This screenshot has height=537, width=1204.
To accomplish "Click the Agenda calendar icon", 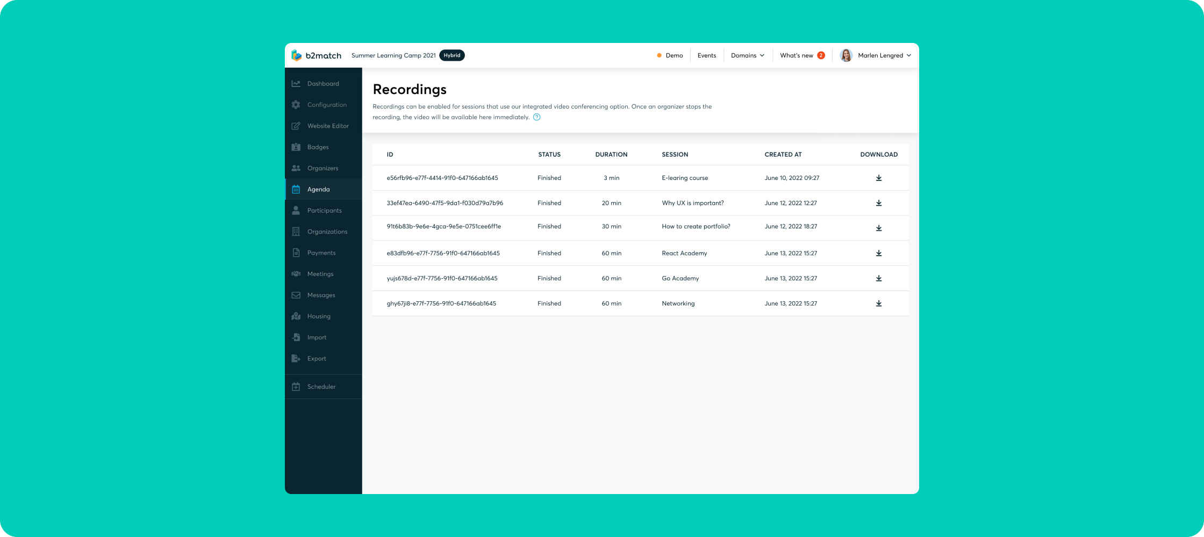I will coord(296,189).
